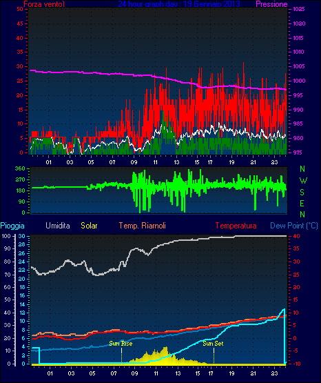Screen dimensions: 321x383
Task: Click the 'Sun Rise' marker label
Action: pyautogui.click(x=121, y=344)
